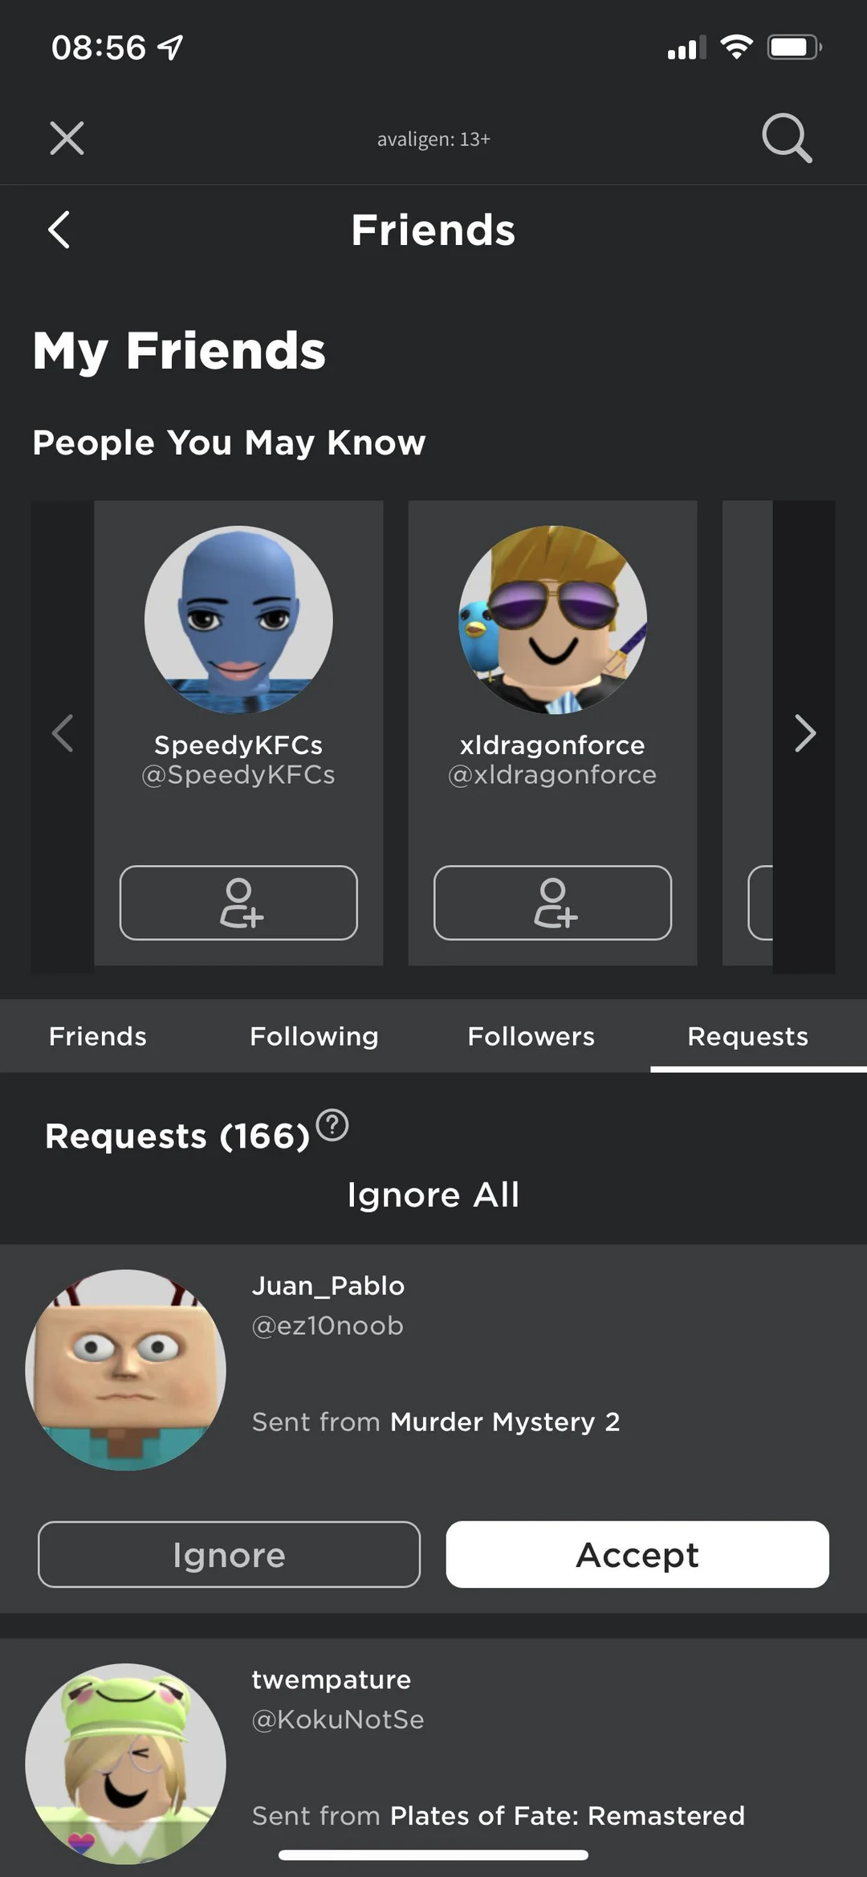The width and height of the screenshot is (867, 1877).
Task: Select the Friends tab
Action: [x=97, y=1036]
